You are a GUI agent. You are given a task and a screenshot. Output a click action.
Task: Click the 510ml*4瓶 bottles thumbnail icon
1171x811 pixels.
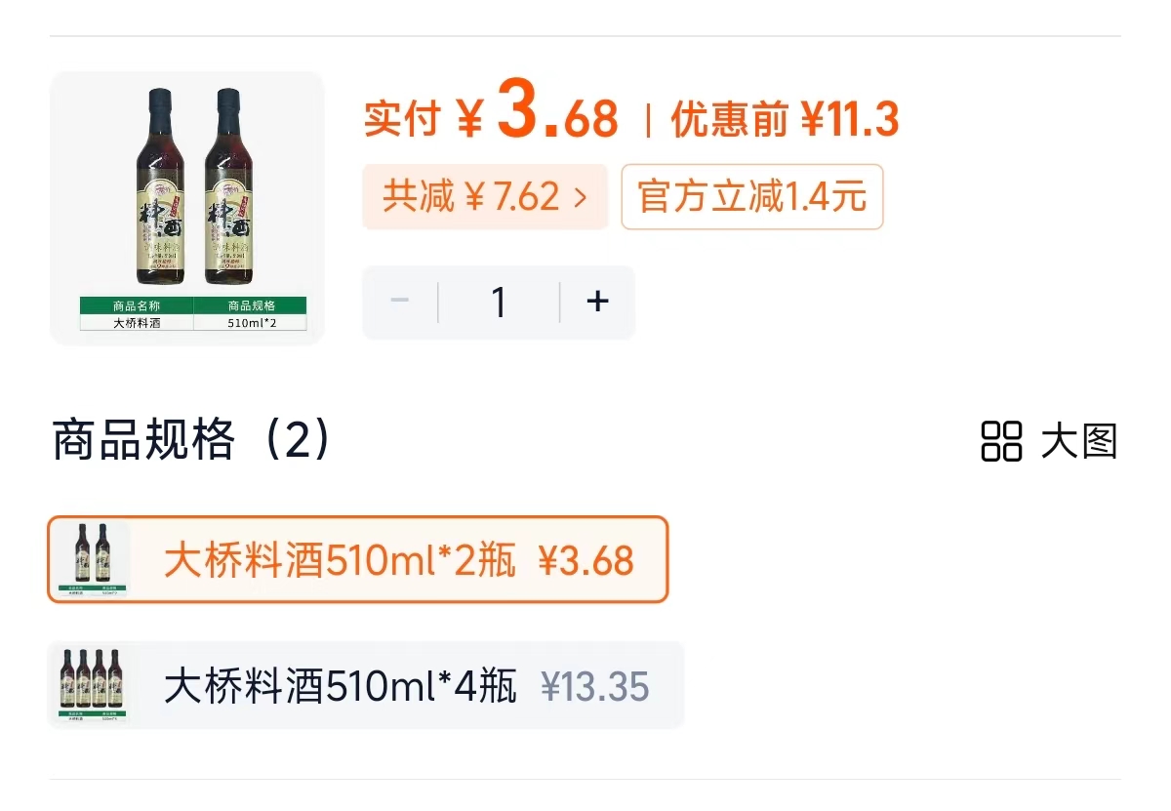pos(91,684)
